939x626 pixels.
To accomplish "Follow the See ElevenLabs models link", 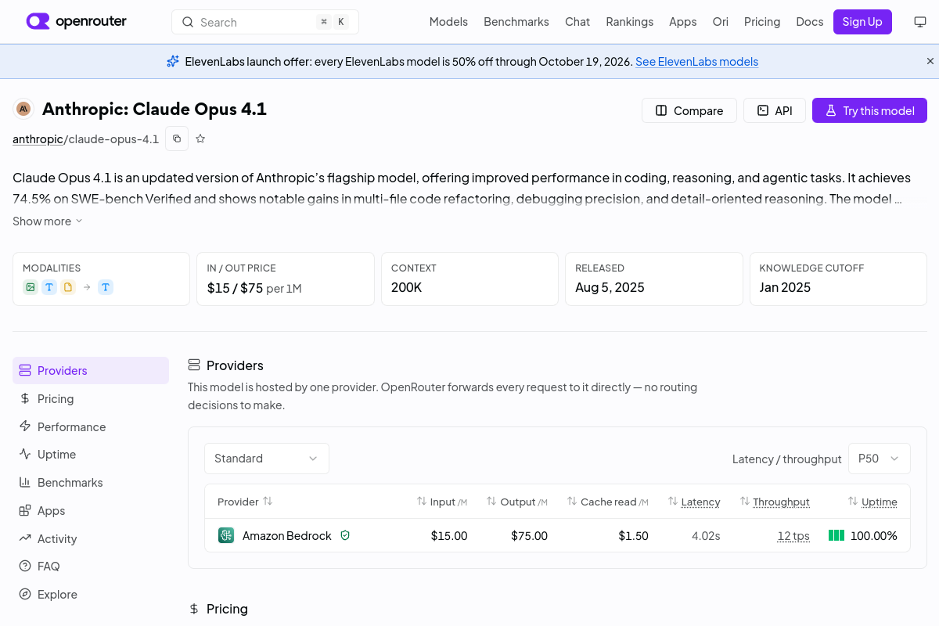I will click(x=696, y=62).
